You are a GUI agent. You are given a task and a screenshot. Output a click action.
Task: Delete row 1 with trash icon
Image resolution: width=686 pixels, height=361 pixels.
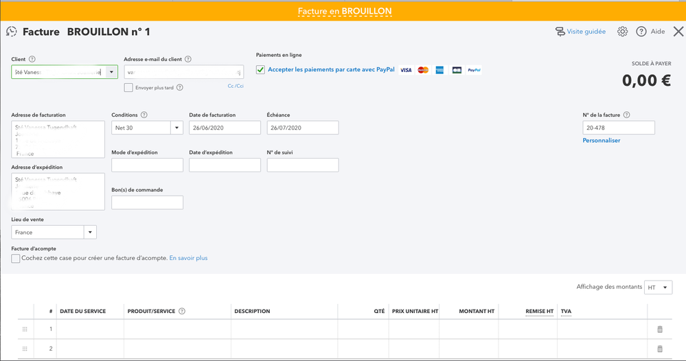(660, 329)
